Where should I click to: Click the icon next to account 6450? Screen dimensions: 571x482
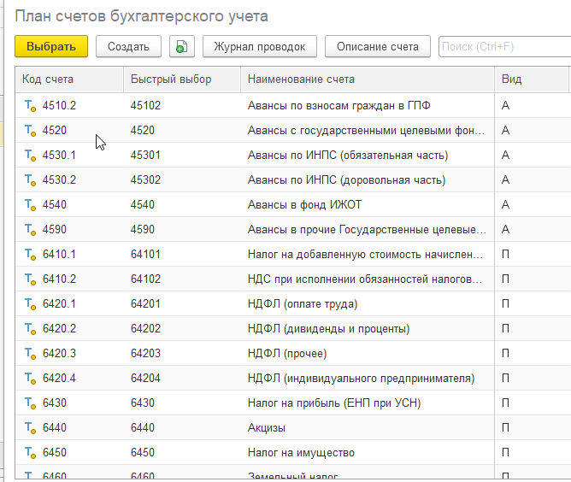click(30, 452)
